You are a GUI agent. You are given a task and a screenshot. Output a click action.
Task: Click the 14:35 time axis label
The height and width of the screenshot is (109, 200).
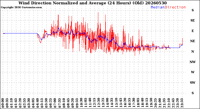pyautogui.click(x=112, y=103)
